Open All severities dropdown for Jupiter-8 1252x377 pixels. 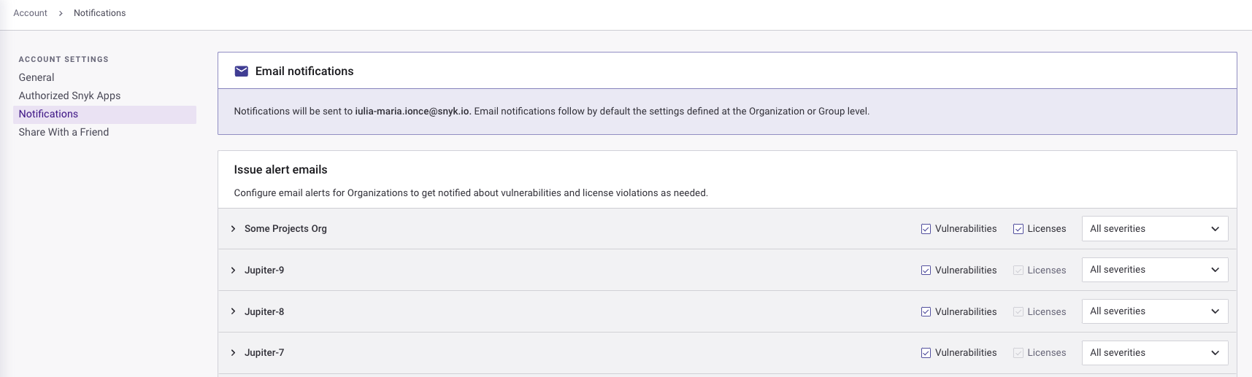tap(1154, 311)
